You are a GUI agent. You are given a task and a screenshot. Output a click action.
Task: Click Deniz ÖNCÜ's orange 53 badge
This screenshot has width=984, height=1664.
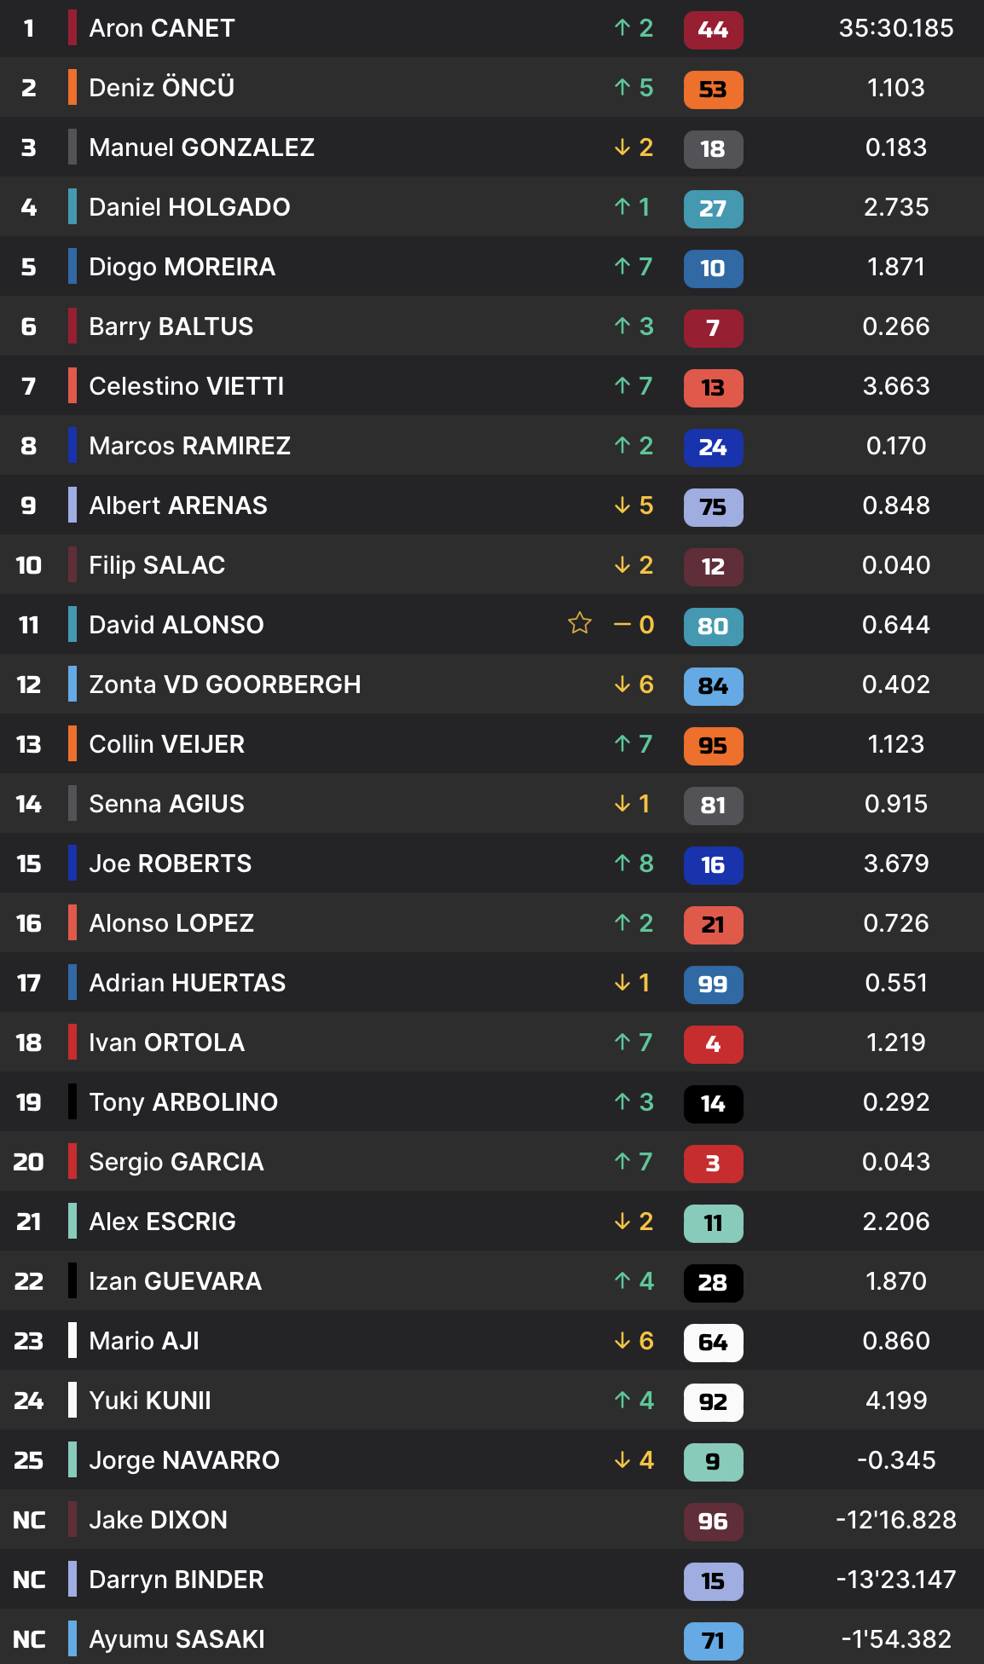713,90
